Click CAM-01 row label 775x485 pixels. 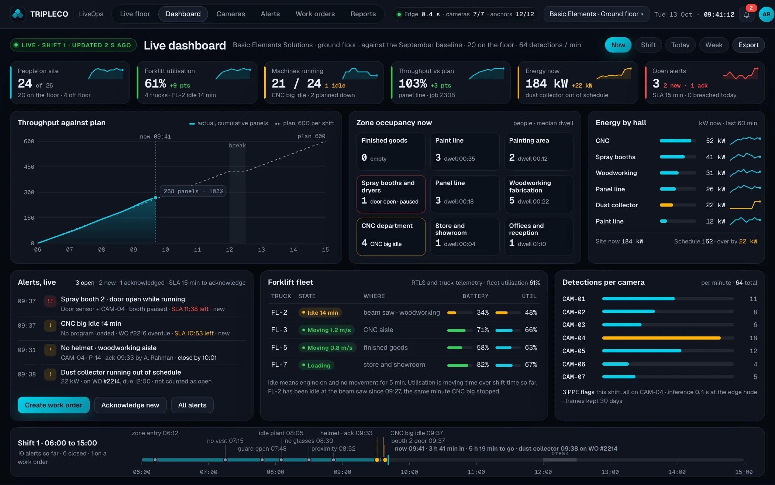[x=573, y=299]
